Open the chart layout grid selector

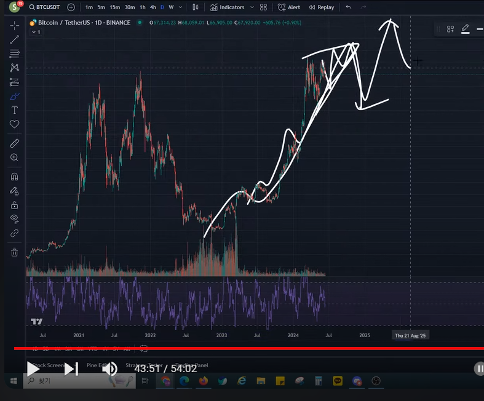pos(263,7)
